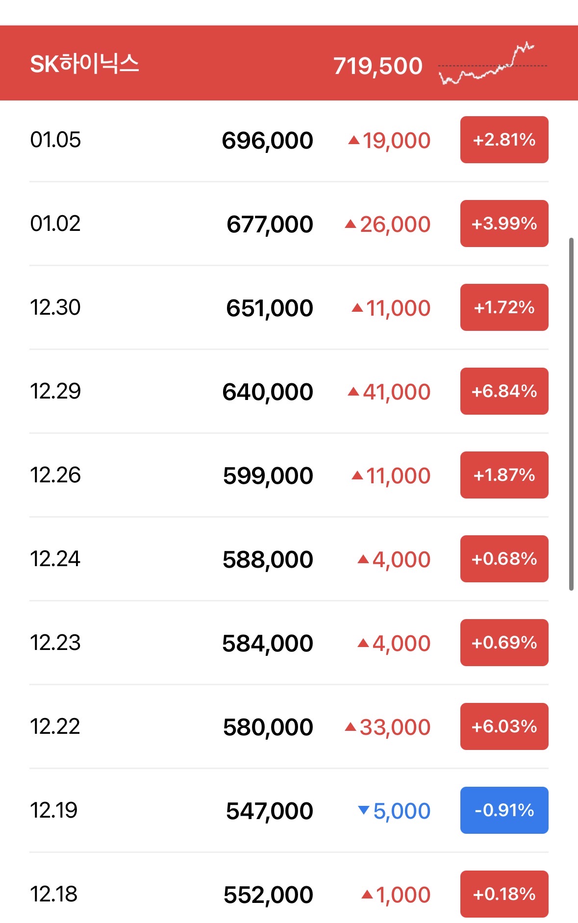Click the blue -0.91% badge

point(504,810)
